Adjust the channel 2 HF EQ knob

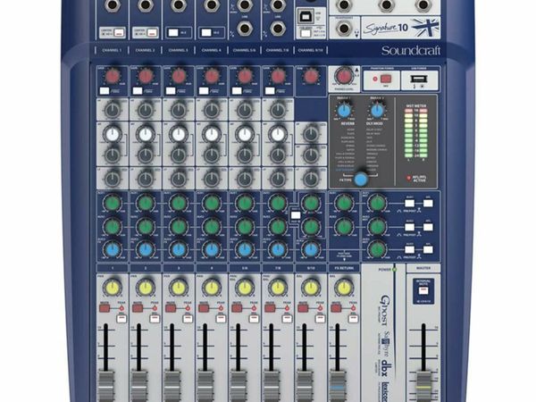click(x=146, y=111)
